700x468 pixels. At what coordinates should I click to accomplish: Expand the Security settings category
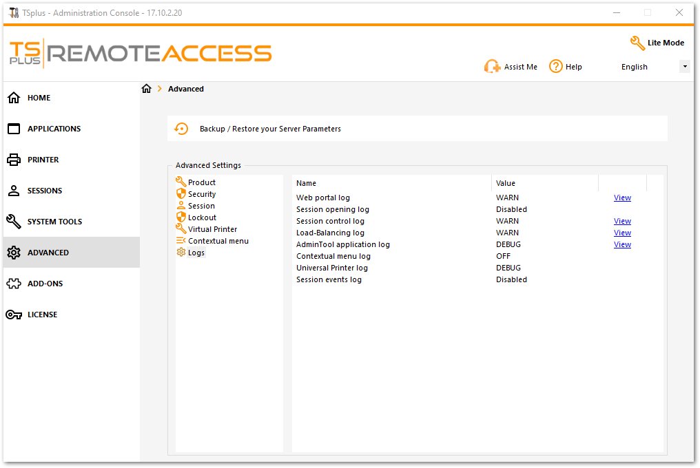coord(201,194)
